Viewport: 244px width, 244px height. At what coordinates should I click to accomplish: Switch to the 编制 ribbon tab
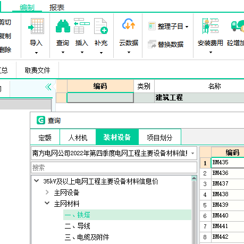click(x=27, y=7)
